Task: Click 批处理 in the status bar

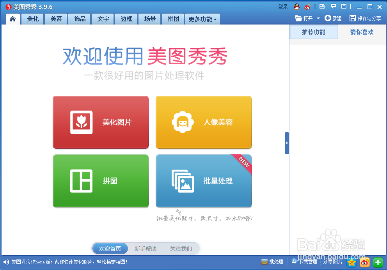Action: (x=272, y=261)
